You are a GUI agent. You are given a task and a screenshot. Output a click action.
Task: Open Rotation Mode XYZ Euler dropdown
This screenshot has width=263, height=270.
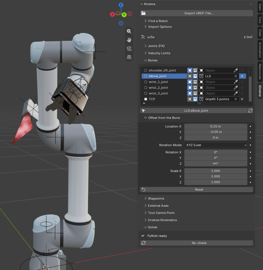pos(216,145)
